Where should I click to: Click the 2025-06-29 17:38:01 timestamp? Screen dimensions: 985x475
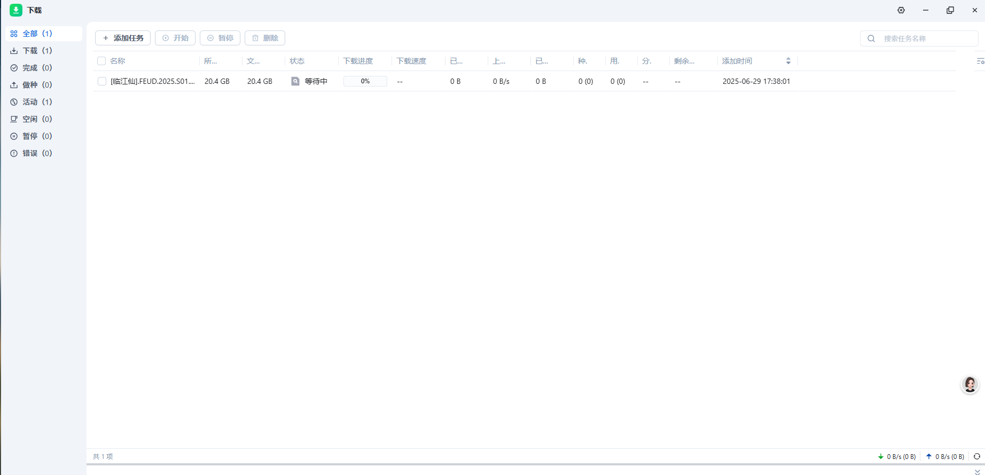tap(756, 81)
